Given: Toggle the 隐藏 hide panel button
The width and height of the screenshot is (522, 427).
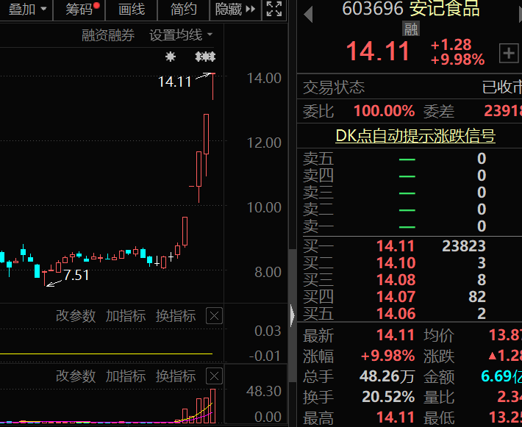Looking at the screenshot, I should point(235,10).
